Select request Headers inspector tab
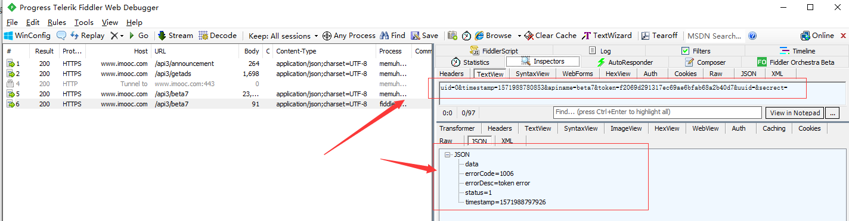 451,74
